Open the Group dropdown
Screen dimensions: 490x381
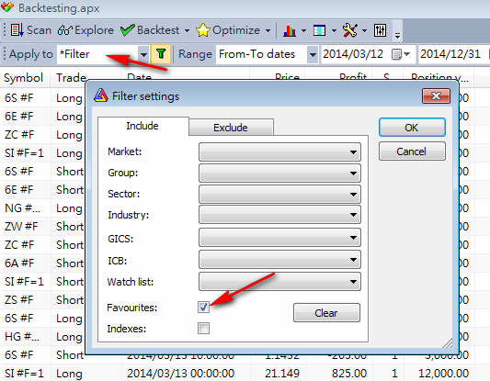click(279, 173)
